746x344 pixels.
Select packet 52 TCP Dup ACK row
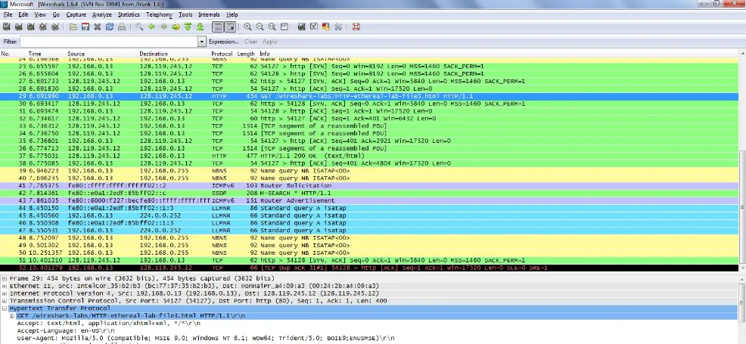[369, 268]
